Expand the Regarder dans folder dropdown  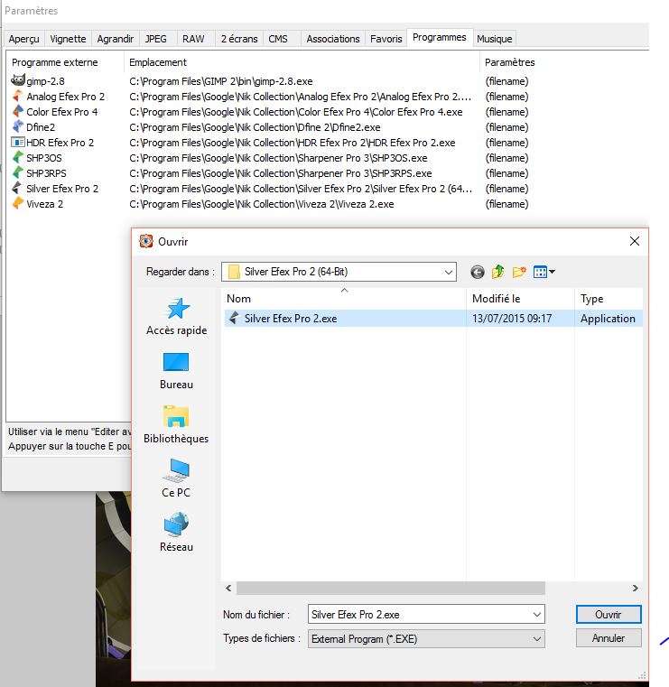pyautogui.click(x=448, y=272)
